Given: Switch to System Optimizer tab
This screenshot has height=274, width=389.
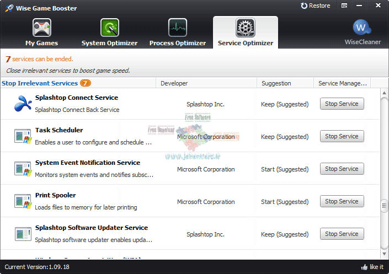Looking at the screenshot, I should 109,32.
